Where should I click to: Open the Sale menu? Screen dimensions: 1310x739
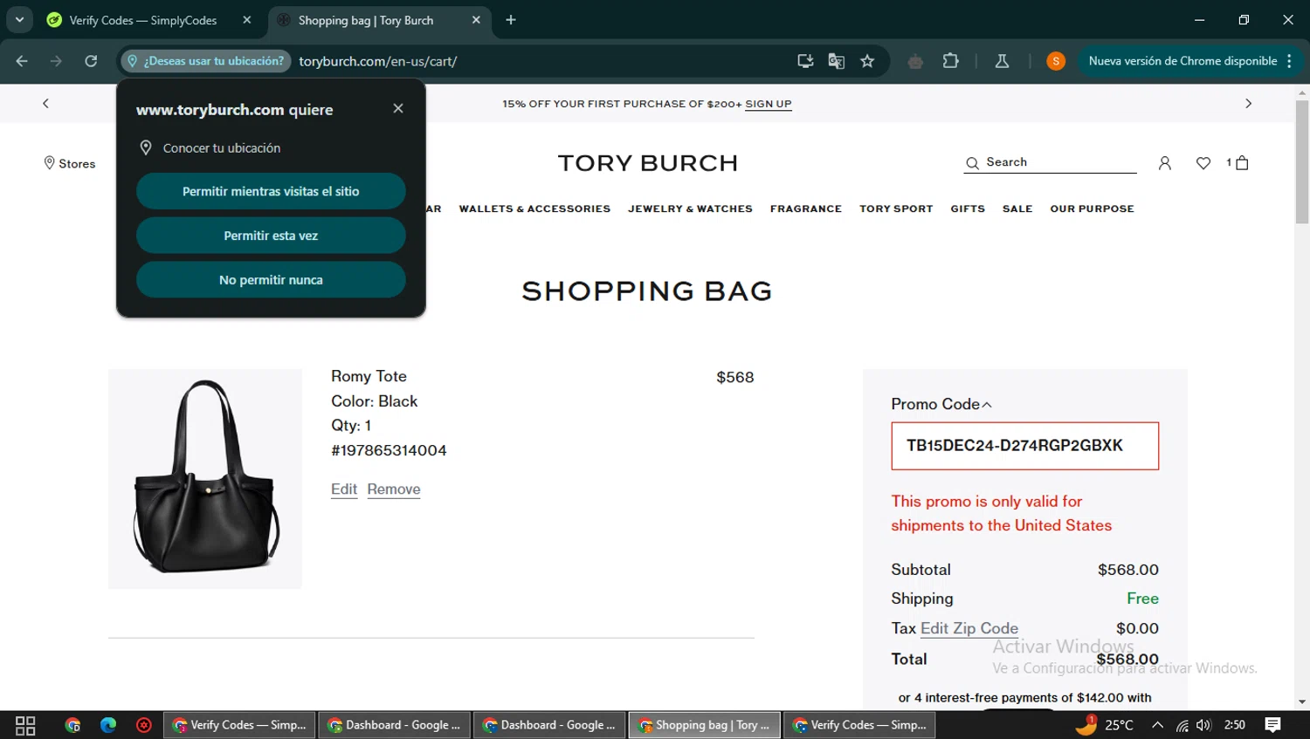pyautogui.click(x=1017, y=209)
